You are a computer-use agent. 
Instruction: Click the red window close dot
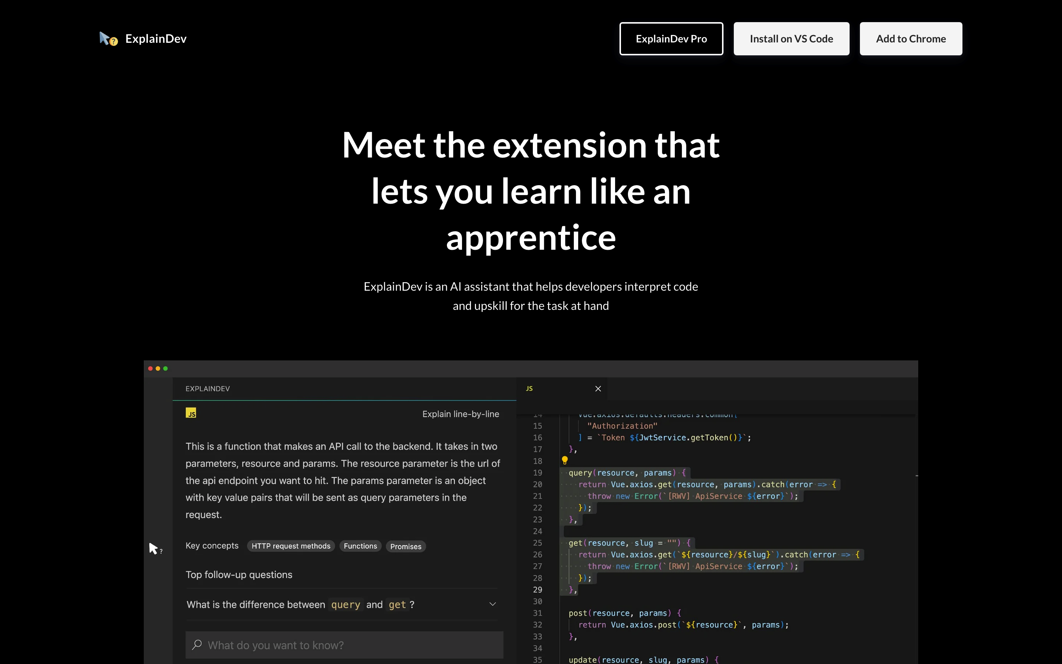point(150,369)
